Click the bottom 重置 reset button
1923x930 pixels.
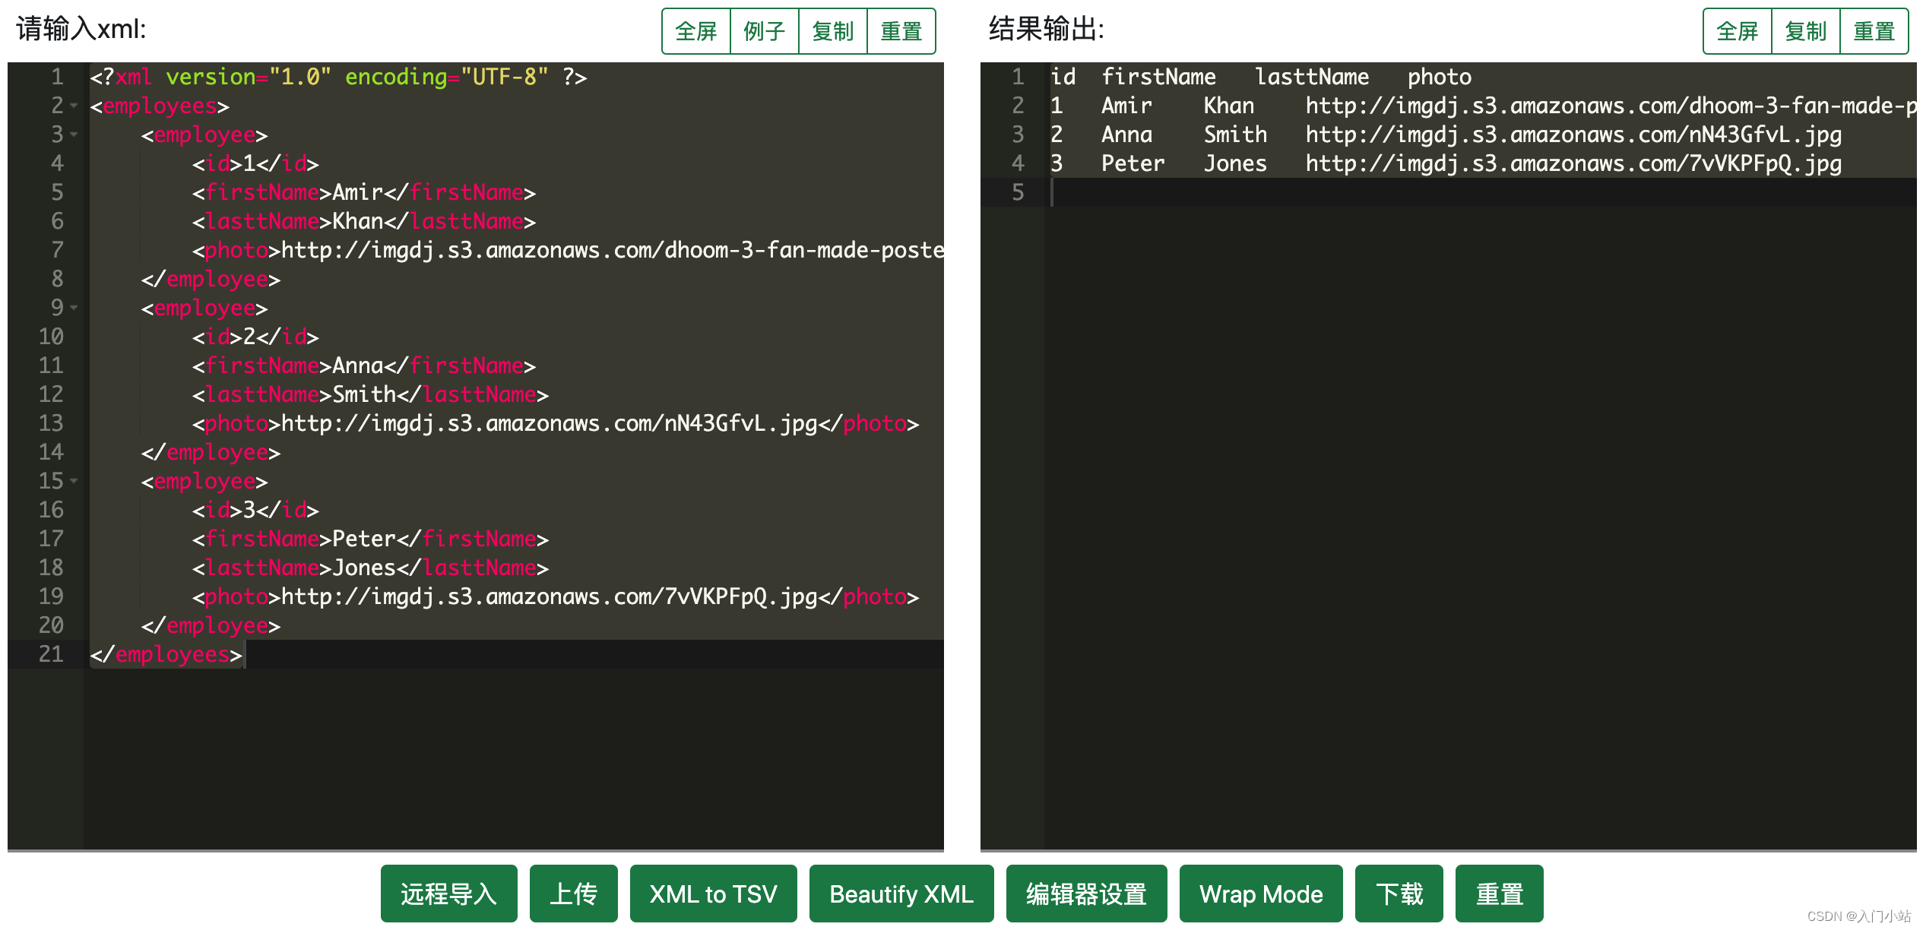point(1499,894)
